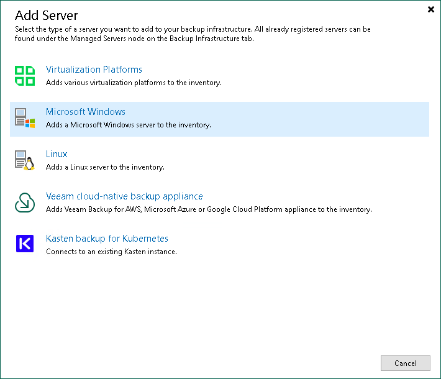The height and width of the screenshot is (379, 441).
Task: Click 'Adds a Microsoft Windows server' description
Action: click(x=128, y=125)
